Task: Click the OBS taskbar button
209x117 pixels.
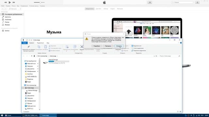Action: point(30,115)
